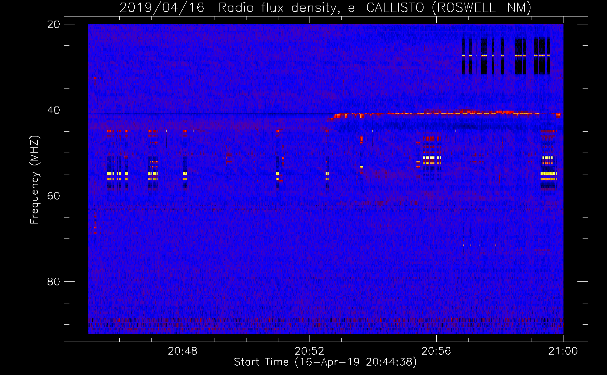Click the 20:48 time tick label

[183, 351]
